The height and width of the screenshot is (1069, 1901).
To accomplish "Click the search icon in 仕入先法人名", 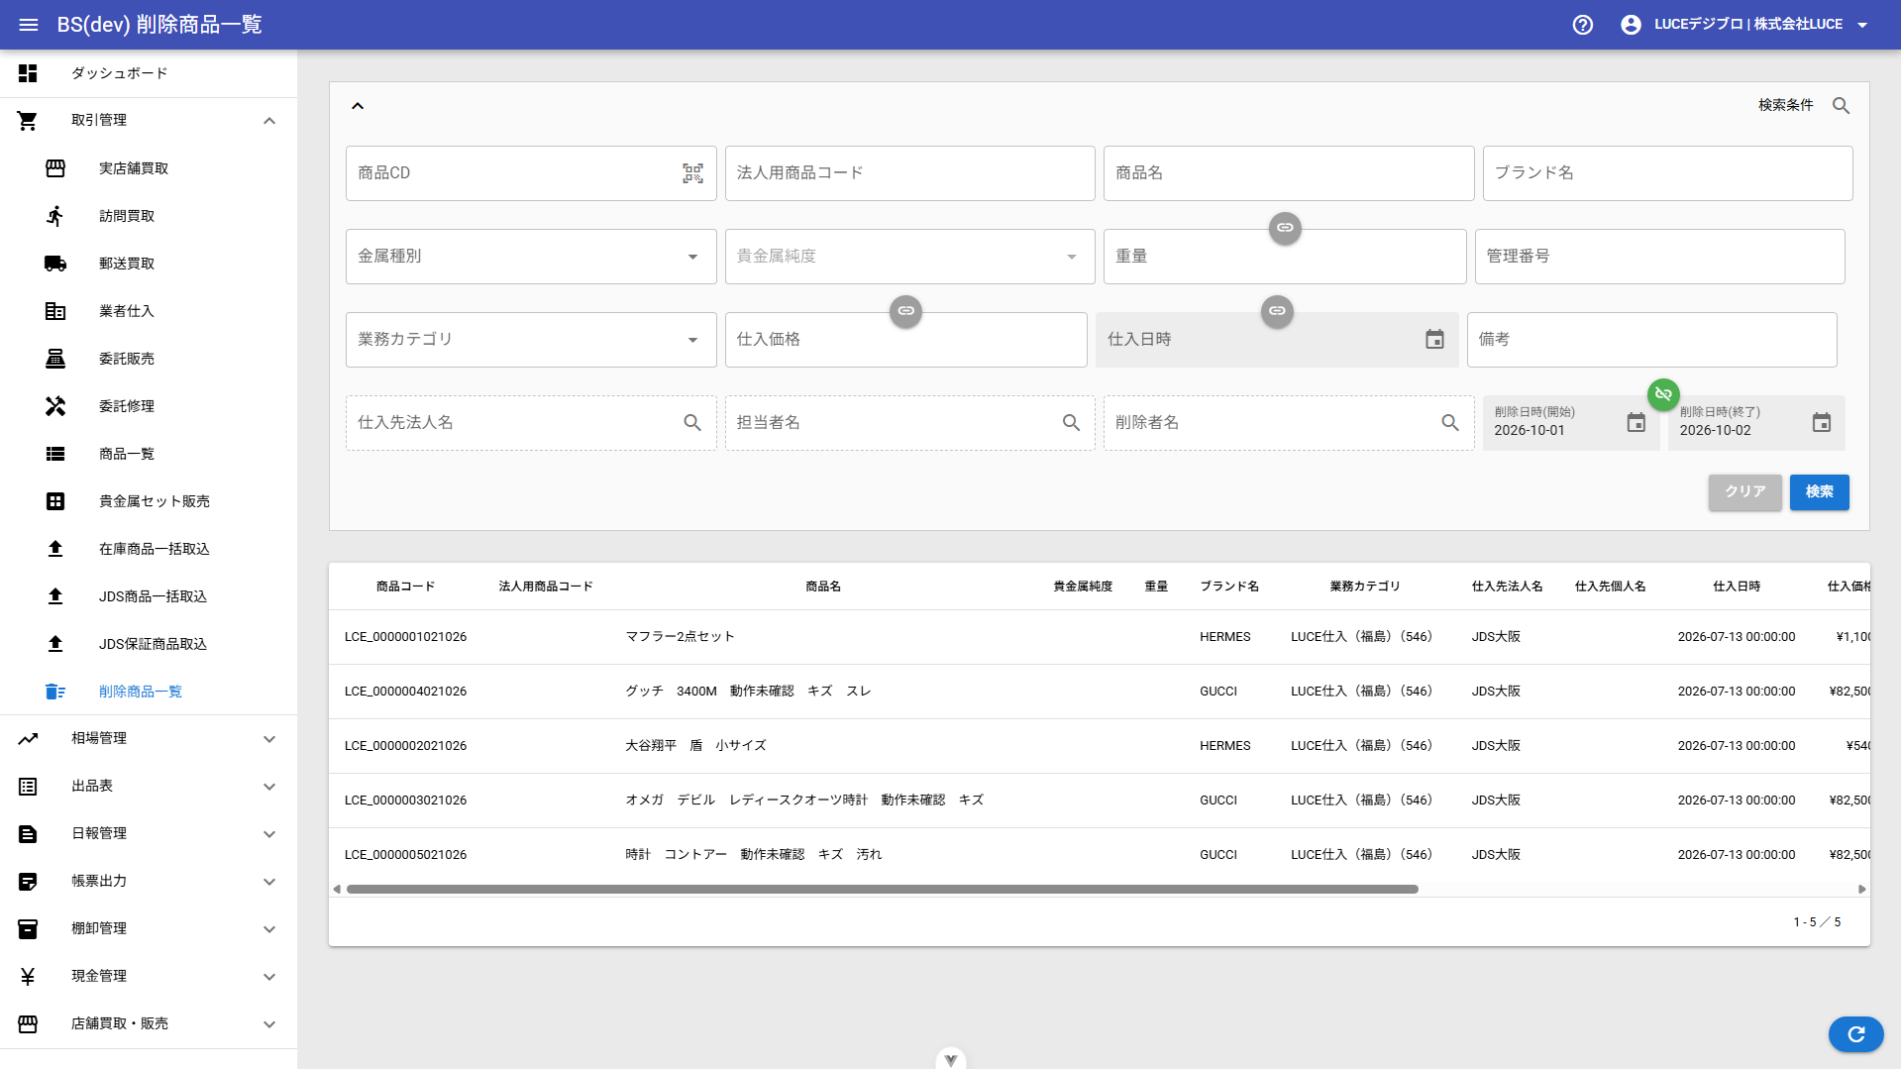I will tap(692, 423).
